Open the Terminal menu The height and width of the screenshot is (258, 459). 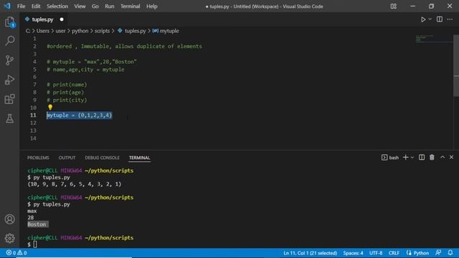[131, 6]
